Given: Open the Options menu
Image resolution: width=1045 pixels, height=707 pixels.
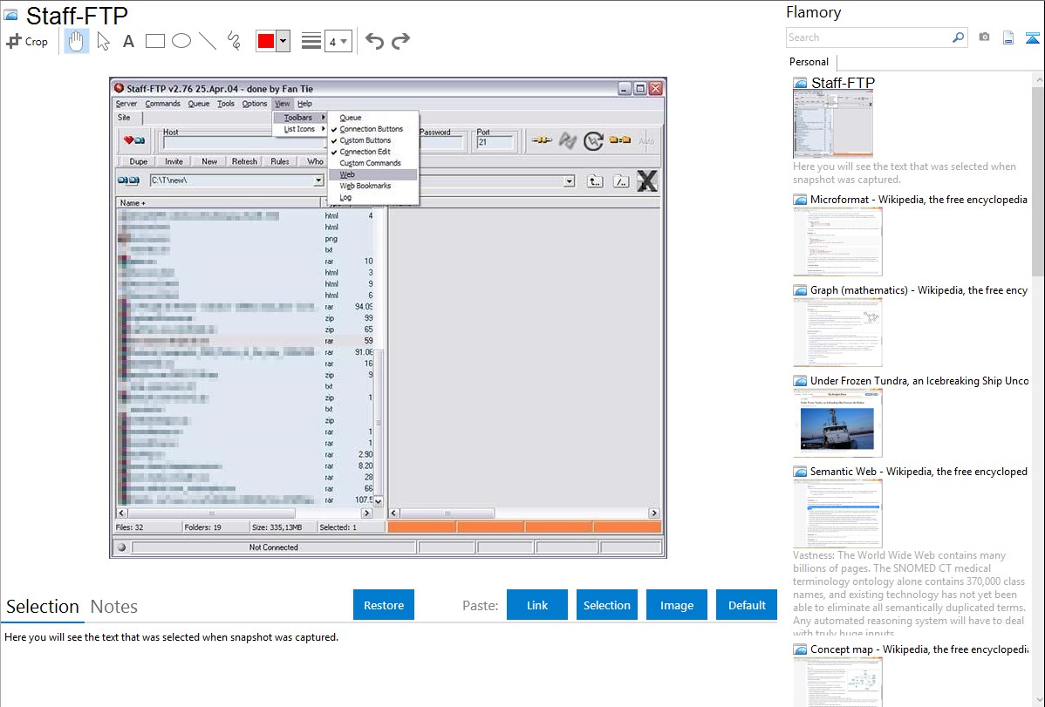Looking at the screenshot, I should 255,104.
